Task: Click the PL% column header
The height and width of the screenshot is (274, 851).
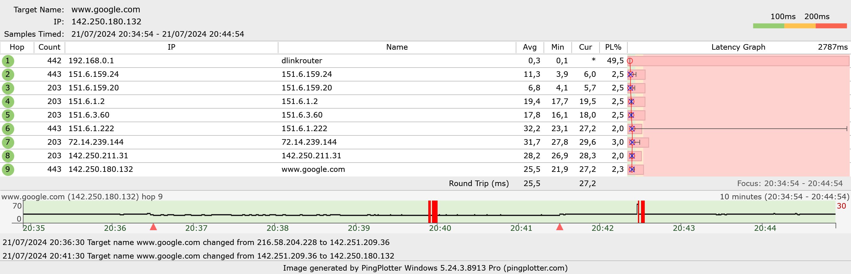Action: point(613,47)
